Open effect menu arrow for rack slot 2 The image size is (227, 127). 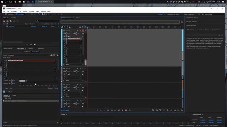pyautogui.click(x=56, y=63)
